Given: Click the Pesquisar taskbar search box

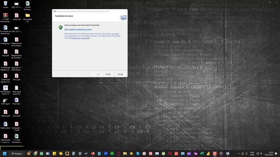Looking at the screenshot, I should [x=17, y=154].
